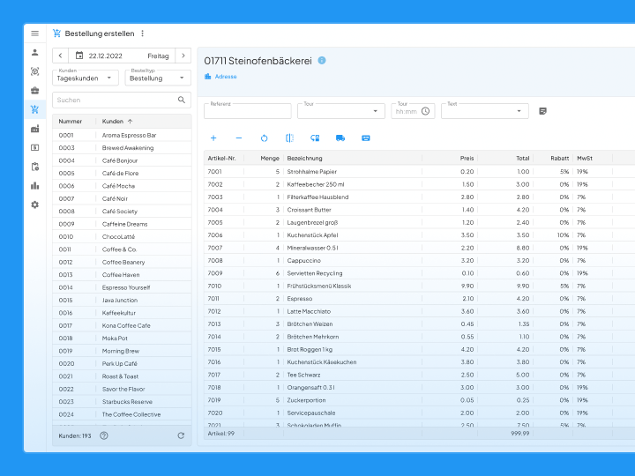
Task: Open the briefcase icon in sidebar
Action: tap(34, 91)
